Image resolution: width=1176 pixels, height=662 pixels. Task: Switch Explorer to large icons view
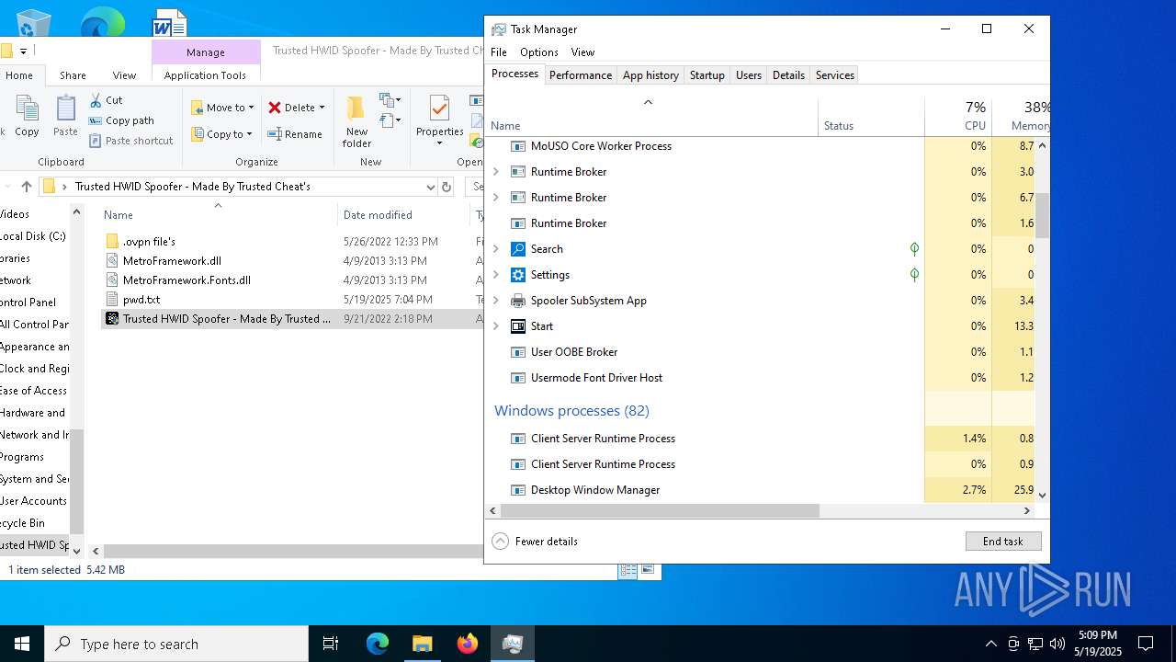[648, 570]
